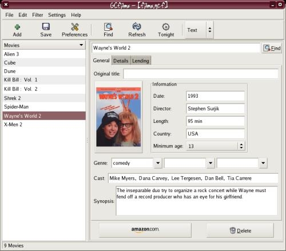
Task: Open the Text toolbar style selector
Action: click(x=199, y=30)
